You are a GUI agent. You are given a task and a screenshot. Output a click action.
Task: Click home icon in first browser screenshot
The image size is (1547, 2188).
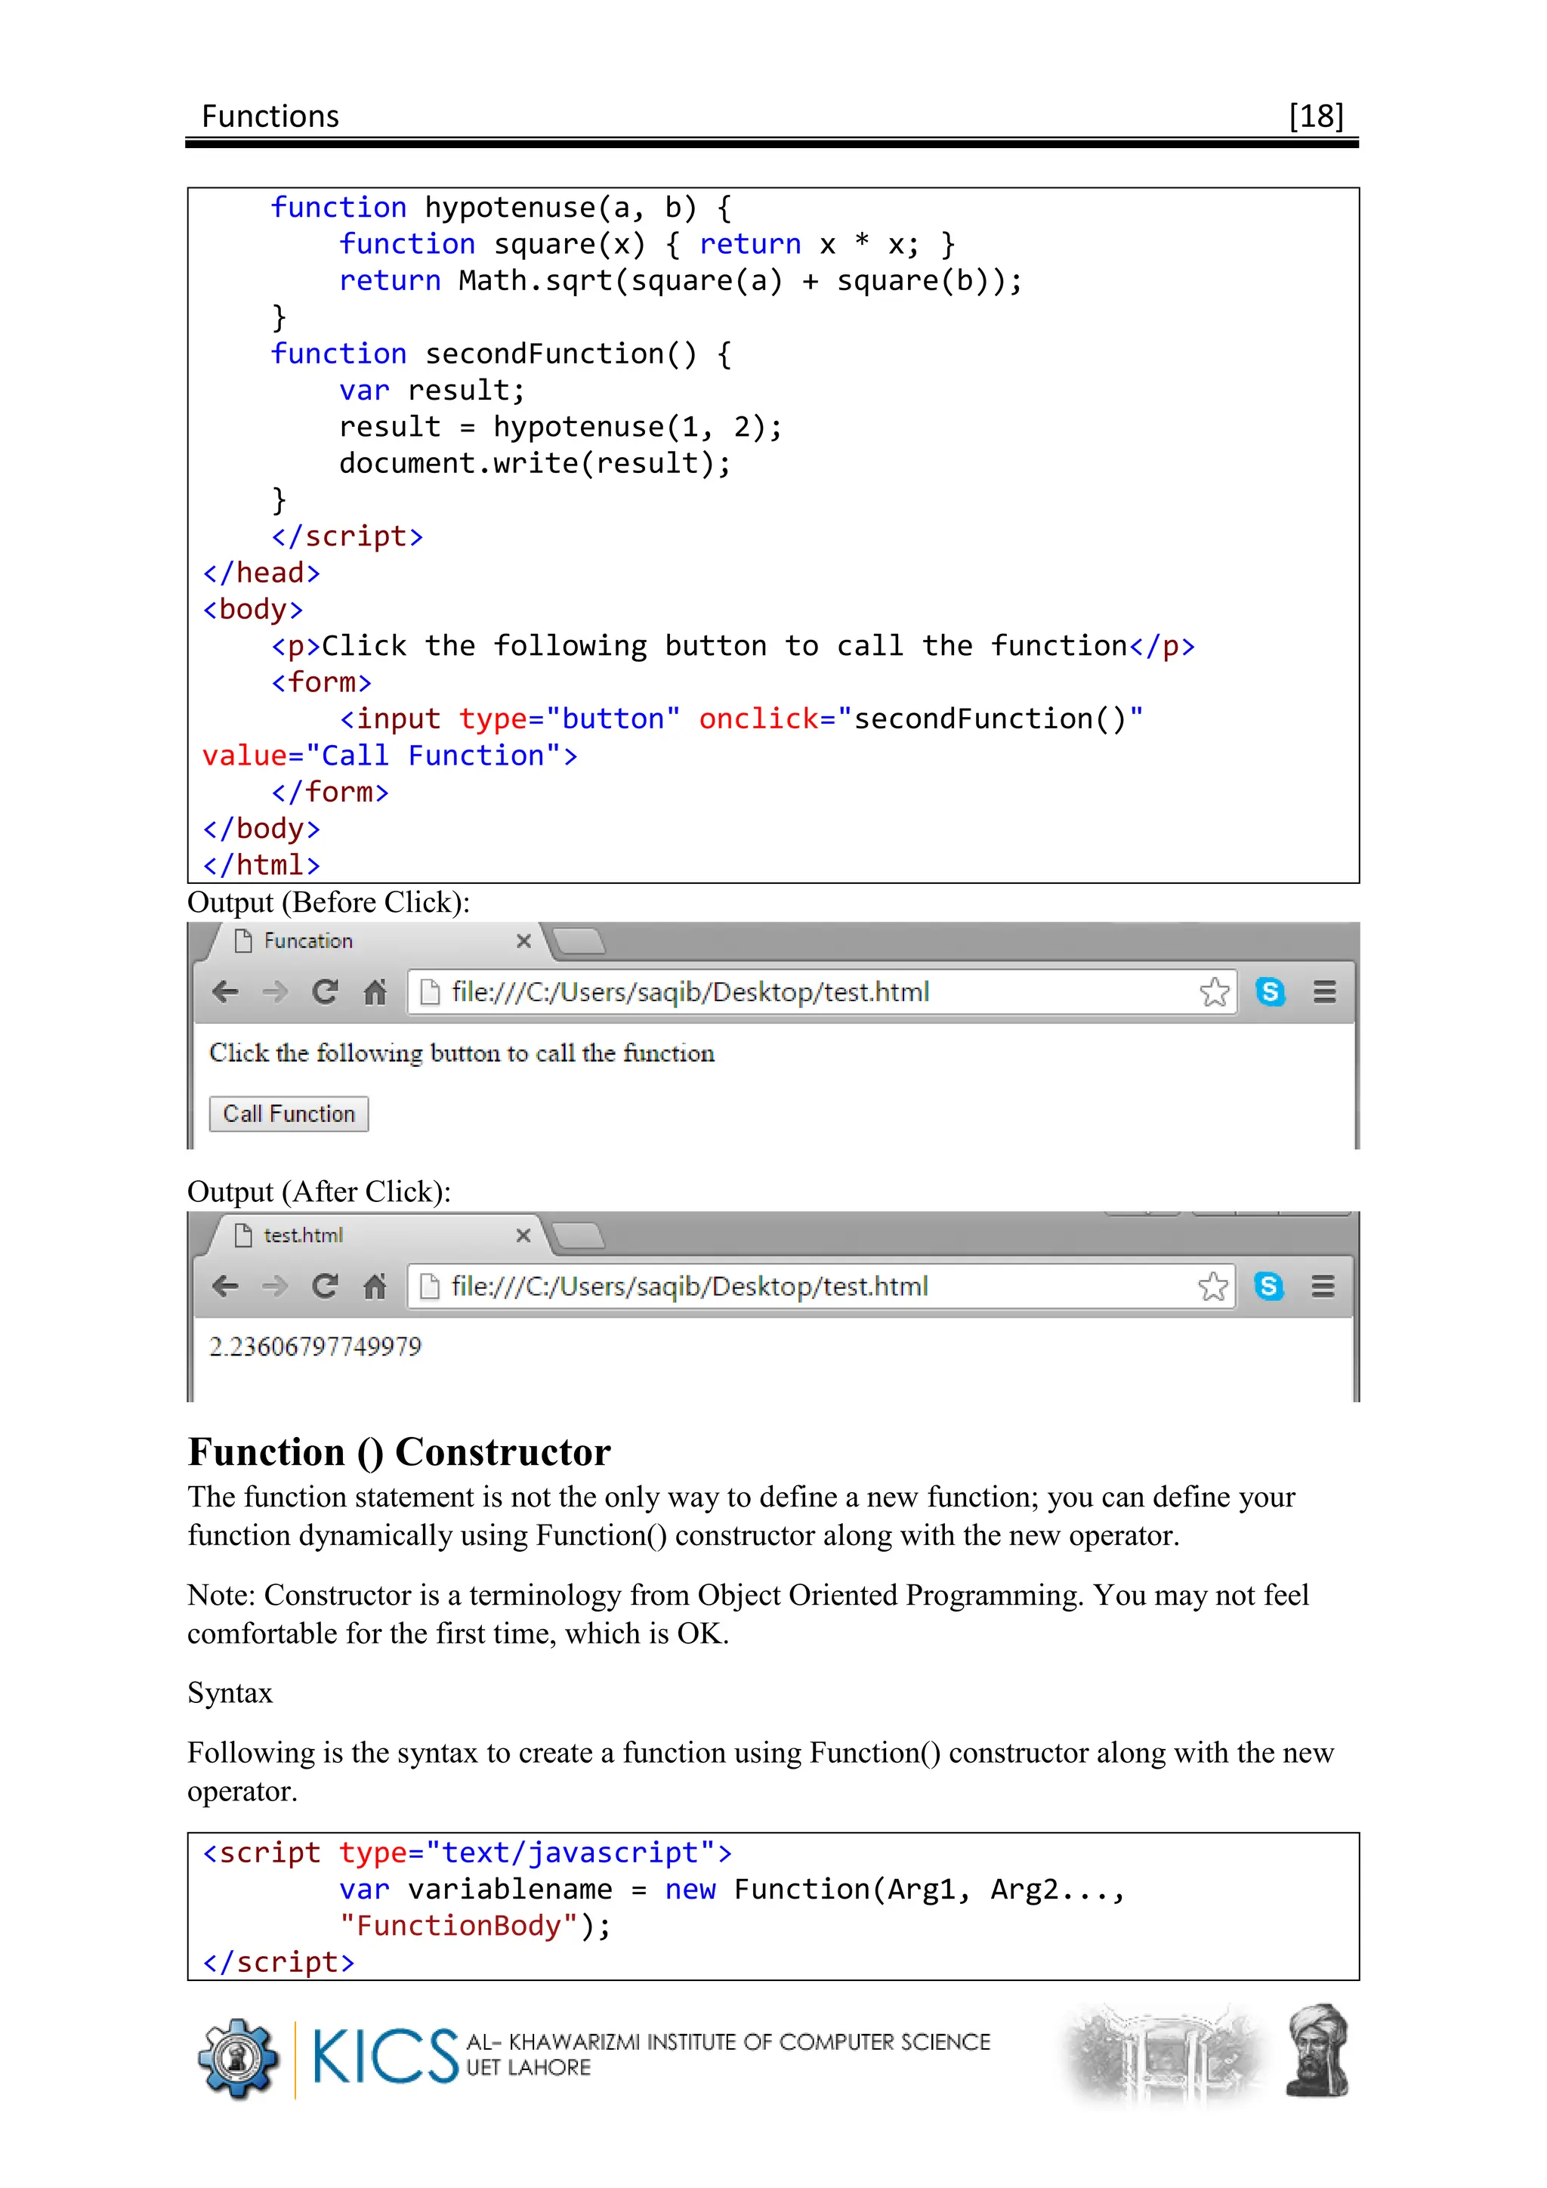coord(375,992)
